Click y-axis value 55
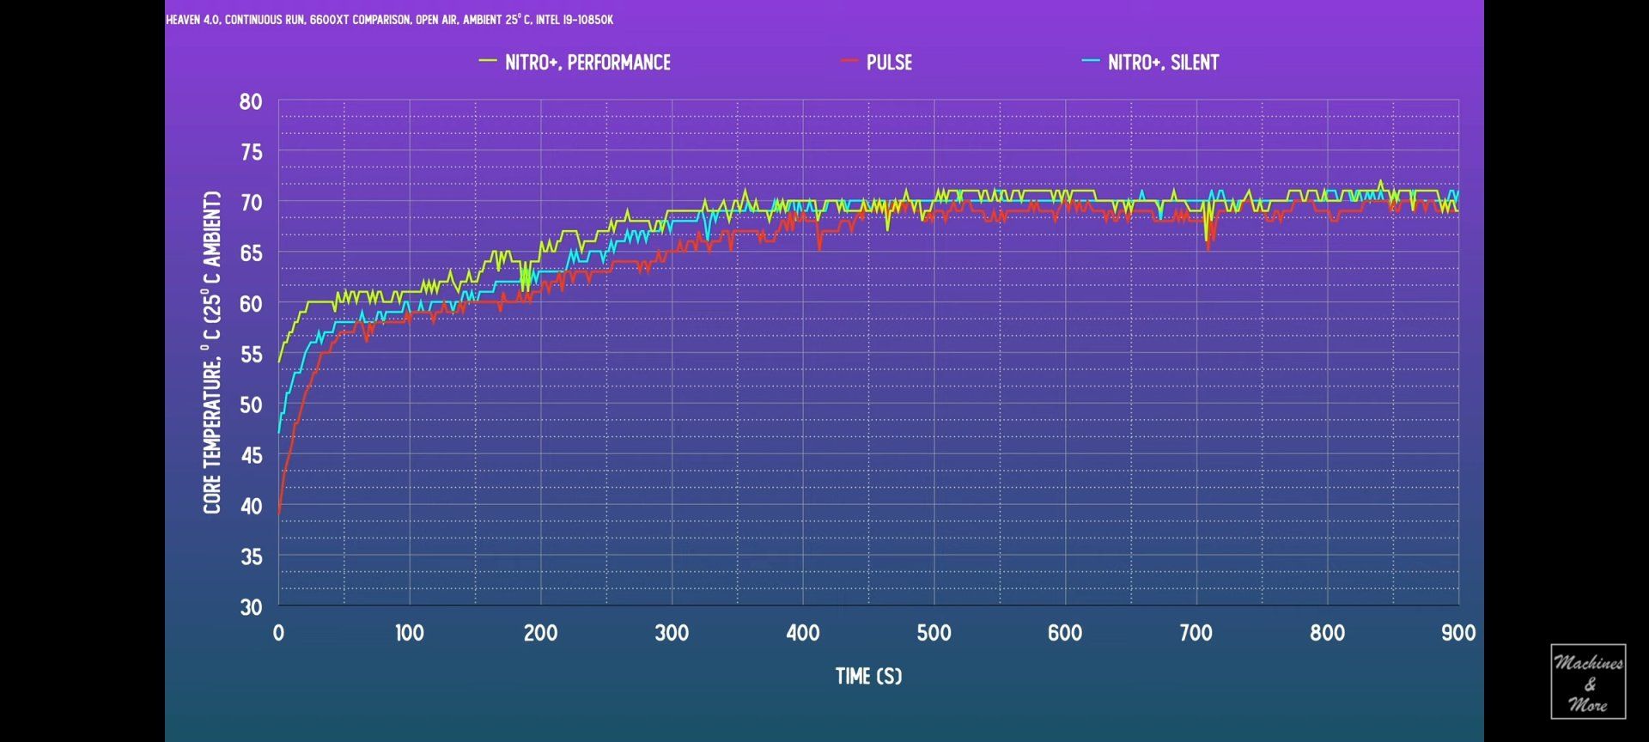The image size is (1649, 742). (251, 355)
